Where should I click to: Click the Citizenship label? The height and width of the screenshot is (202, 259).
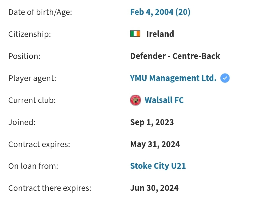(x=30, y=34)
